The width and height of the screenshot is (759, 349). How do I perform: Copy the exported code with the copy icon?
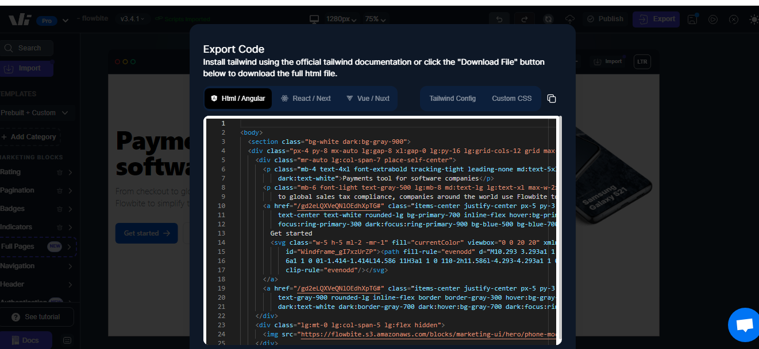click(x=552, y=99)
